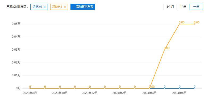Image resolution: width=213 pixels, height=103 pixels.
Task: Click the orange point at 2023年10月
Action: coord(60,88)
